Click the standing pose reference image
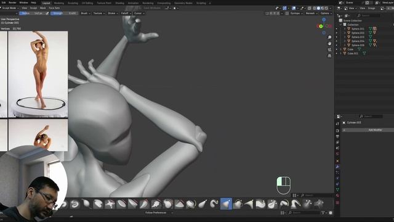The image size is (394, 222). pyautogui.click(x=38, y=74)
